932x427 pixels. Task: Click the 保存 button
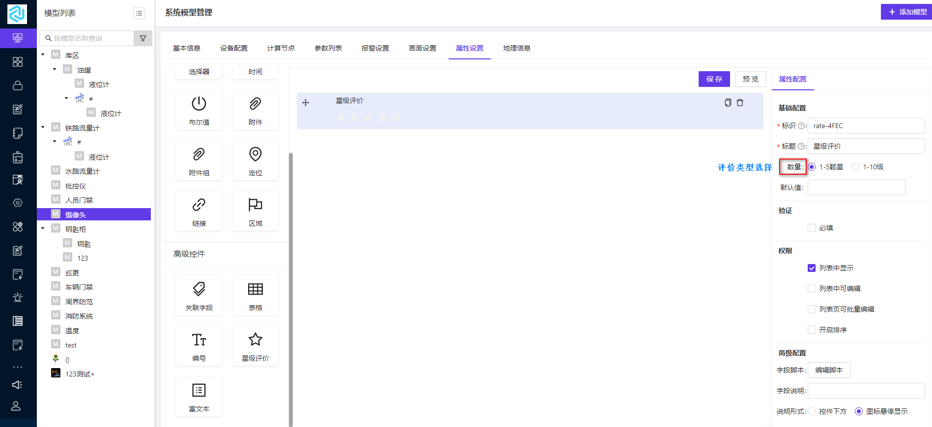714,79
